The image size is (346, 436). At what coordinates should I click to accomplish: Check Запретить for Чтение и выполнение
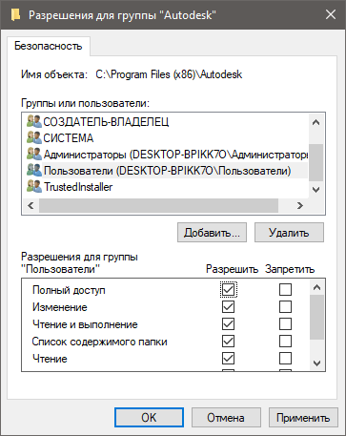(x=285, y=324)
